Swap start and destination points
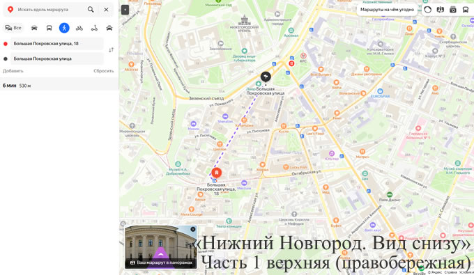The image size is (474, 275). (112, 50)
